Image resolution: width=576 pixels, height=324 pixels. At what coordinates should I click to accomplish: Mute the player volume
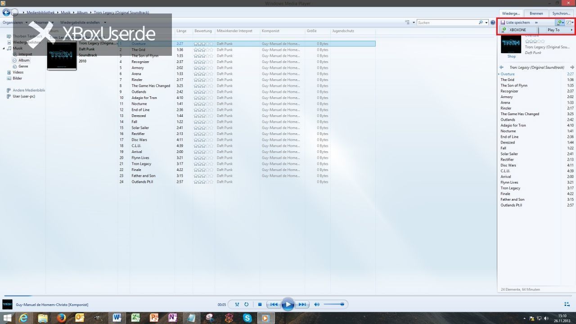click(317, 305)
